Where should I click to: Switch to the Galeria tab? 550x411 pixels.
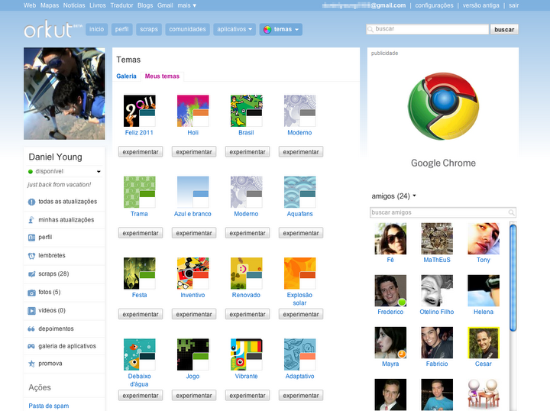pos(126,76)
